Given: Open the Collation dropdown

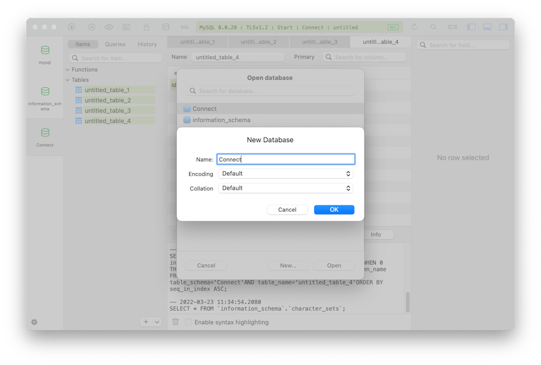Looking at the screenshot, I should (285, 188).
